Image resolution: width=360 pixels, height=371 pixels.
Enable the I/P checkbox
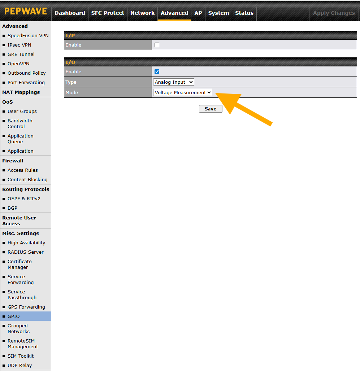pyautogui.click(x=157, y=45)
